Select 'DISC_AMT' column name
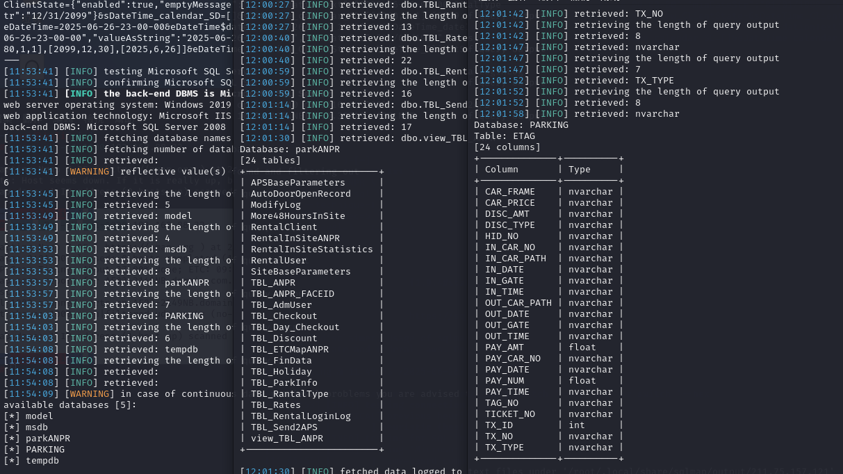Screen dimensions: 843x474 pyautogui.click(x=507, y=214)
